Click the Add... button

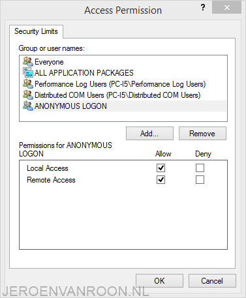(x=149, y=134)
